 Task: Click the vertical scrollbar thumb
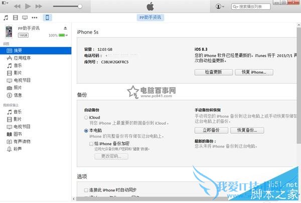299,85
